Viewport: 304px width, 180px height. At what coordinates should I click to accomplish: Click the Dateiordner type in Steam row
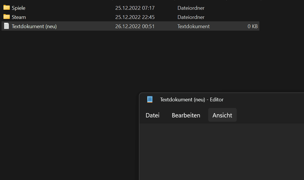tap(191, 17)
